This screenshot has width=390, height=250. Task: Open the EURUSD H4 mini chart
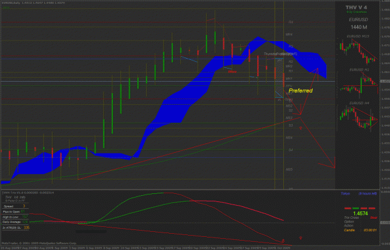(x=358, y=118)
